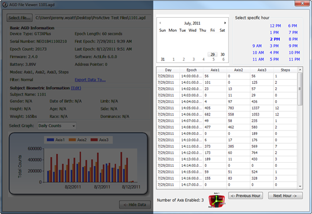Click the July, 2011 calendar title
This screenshot has height=214, width=312.
pyautogui.click(x=192, y=23)
